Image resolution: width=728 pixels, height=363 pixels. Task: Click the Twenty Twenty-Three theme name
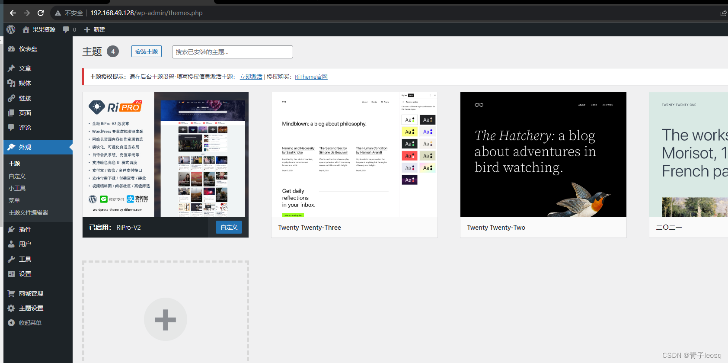(310, 228)
